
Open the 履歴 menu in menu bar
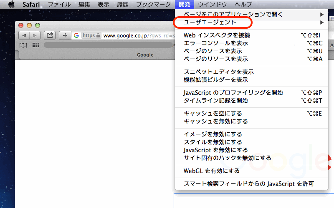tap(123, 4)
